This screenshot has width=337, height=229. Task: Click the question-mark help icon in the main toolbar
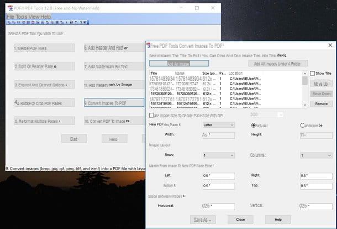click(81, 22)
